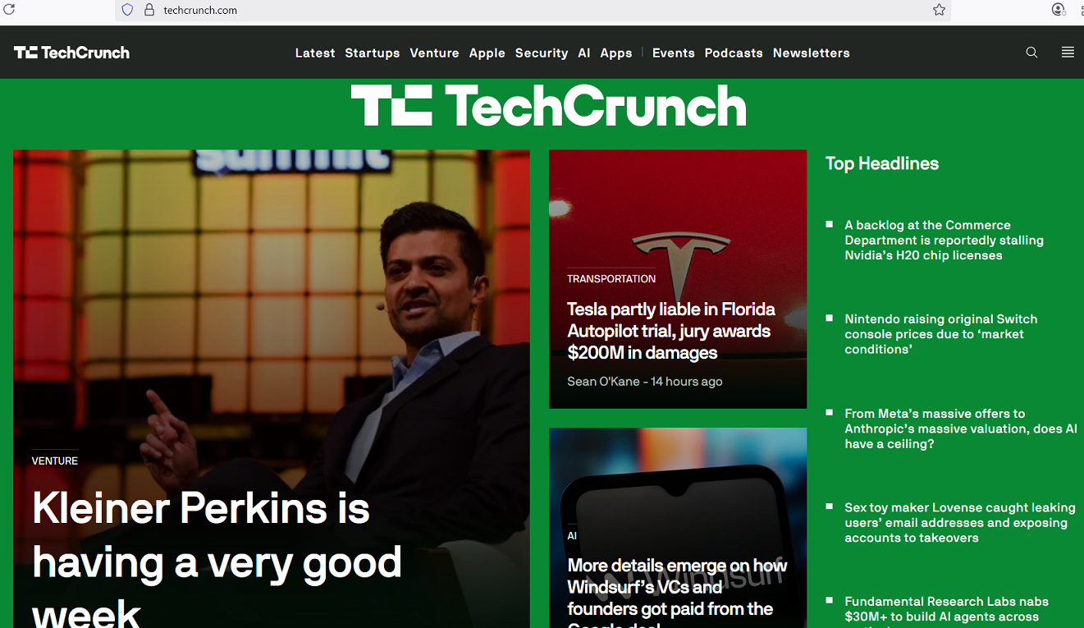Viewport: 1084px width, 628px height.
Task: Open the Newsletters navigation item
Action: coord(811,53)
